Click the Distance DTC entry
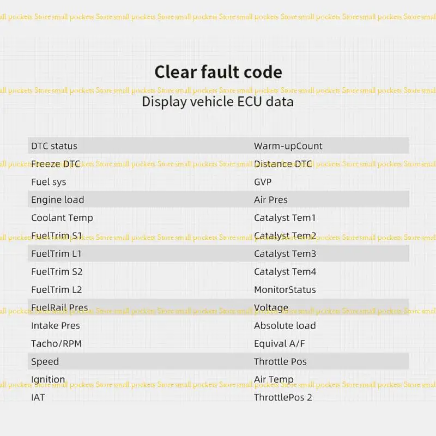This screenshot has height=436, width=436. 283,164
